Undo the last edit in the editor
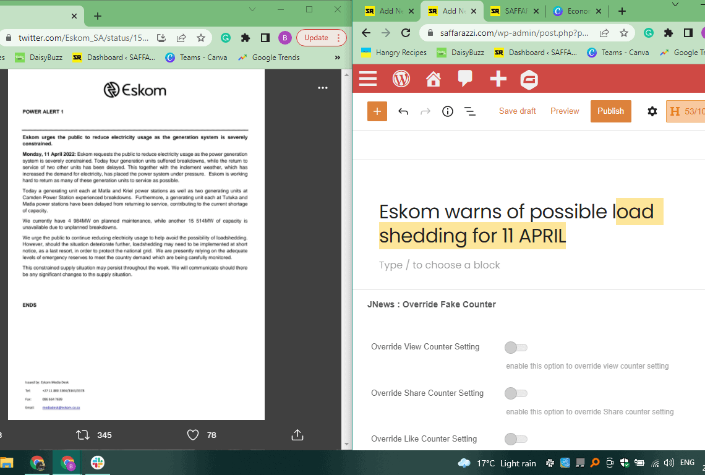This screenshot has height=475, width=705. click(403, 111)
